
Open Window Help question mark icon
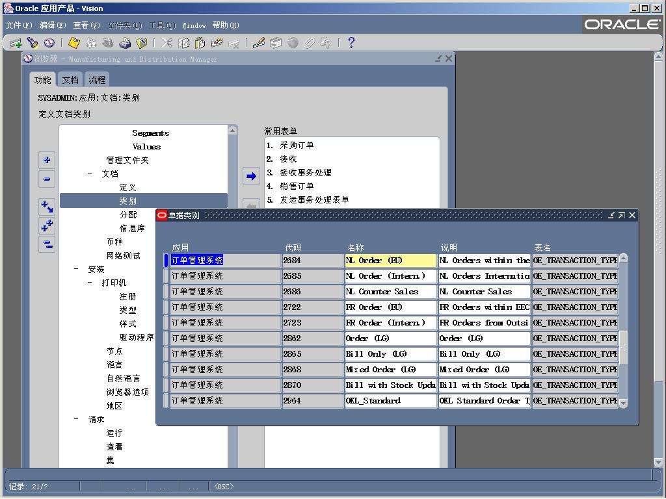pyautogui.click(x=351, y=43)
